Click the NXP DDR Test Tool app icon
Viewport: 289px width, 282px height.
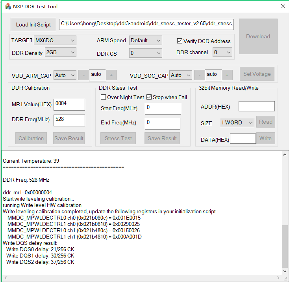coord(7,6)
